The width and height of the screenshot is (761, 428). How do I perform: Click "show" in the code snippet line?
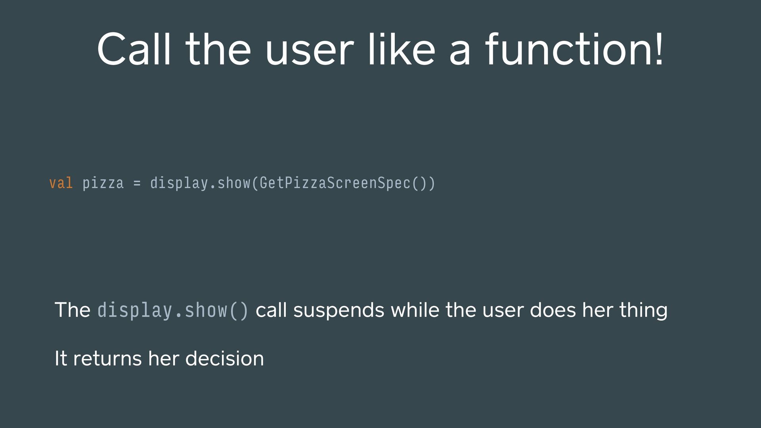[234, 183]
